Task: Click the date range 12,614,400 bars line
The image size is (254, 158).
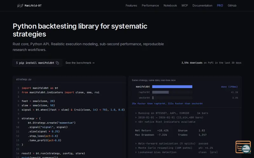Action: tap(169, 118)
